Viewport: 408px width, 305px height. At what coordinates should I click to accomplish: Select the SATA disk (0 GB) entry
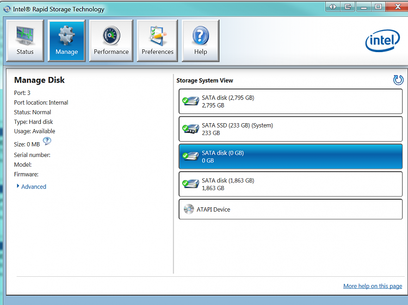[x=290, y=156]
